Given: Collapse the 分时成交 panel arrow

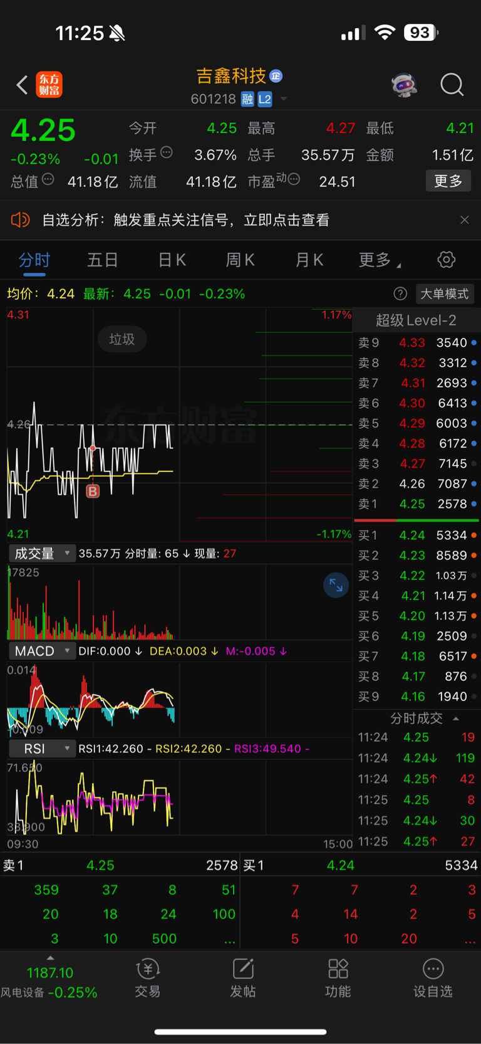Looking at the screenshot, I should (456, 719).
